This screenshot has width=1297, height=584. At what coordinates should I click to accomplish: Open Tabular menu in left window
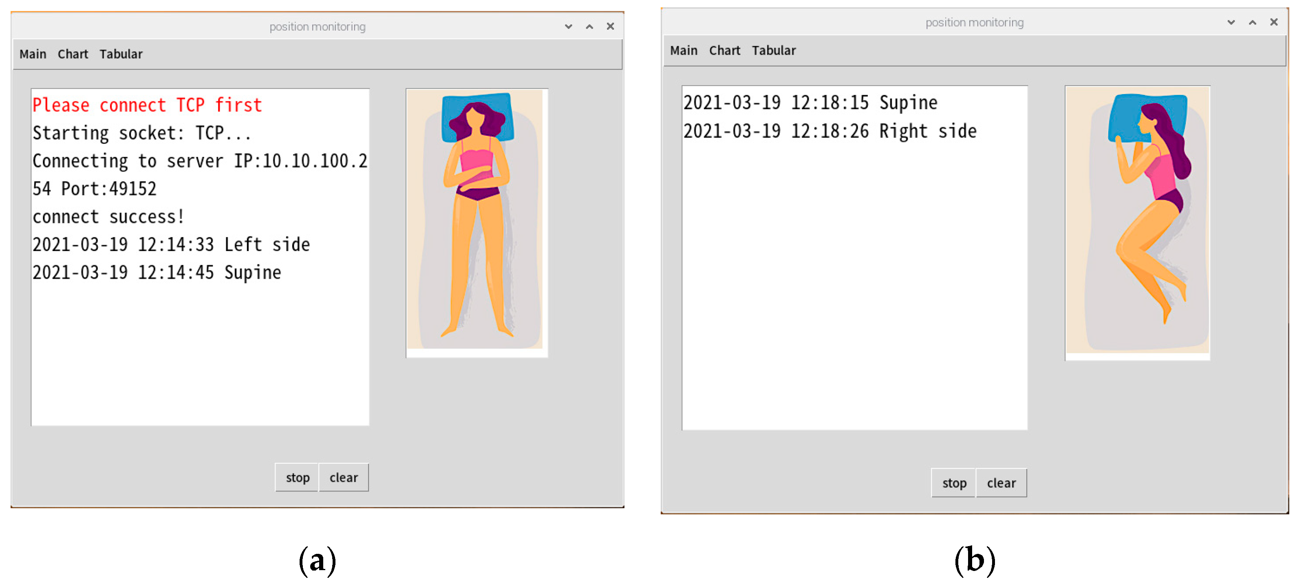tap(121, 54)
